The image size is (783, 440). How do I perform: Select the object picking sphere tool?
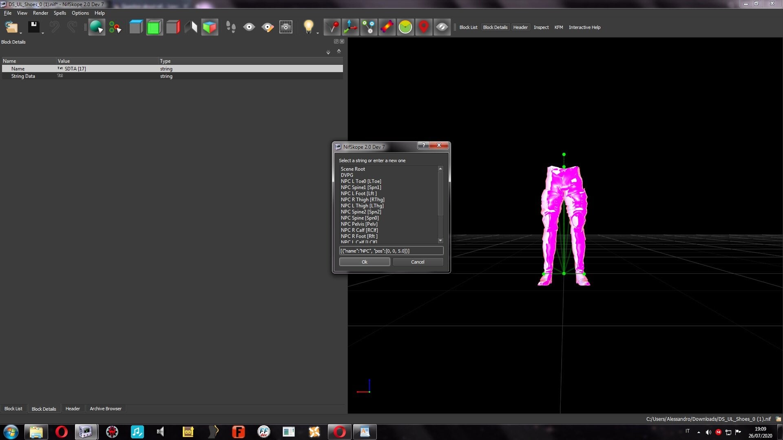(97, 27)
